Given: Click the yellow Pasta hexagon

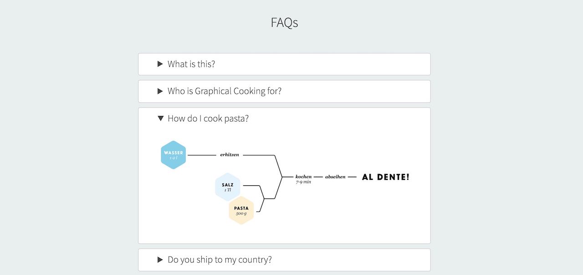Looking at the screenshot, I should tap(241, 210).
